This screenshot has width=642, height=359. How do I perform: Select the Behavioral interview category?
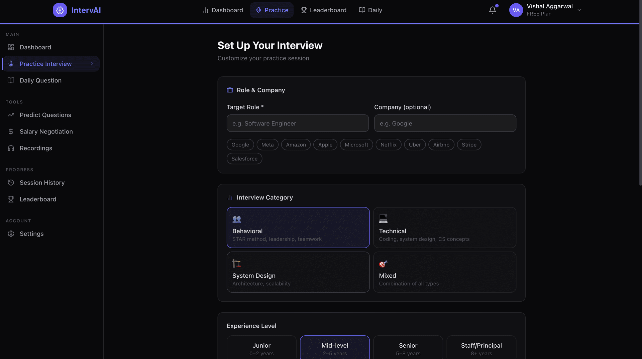[x=298, y=228]
